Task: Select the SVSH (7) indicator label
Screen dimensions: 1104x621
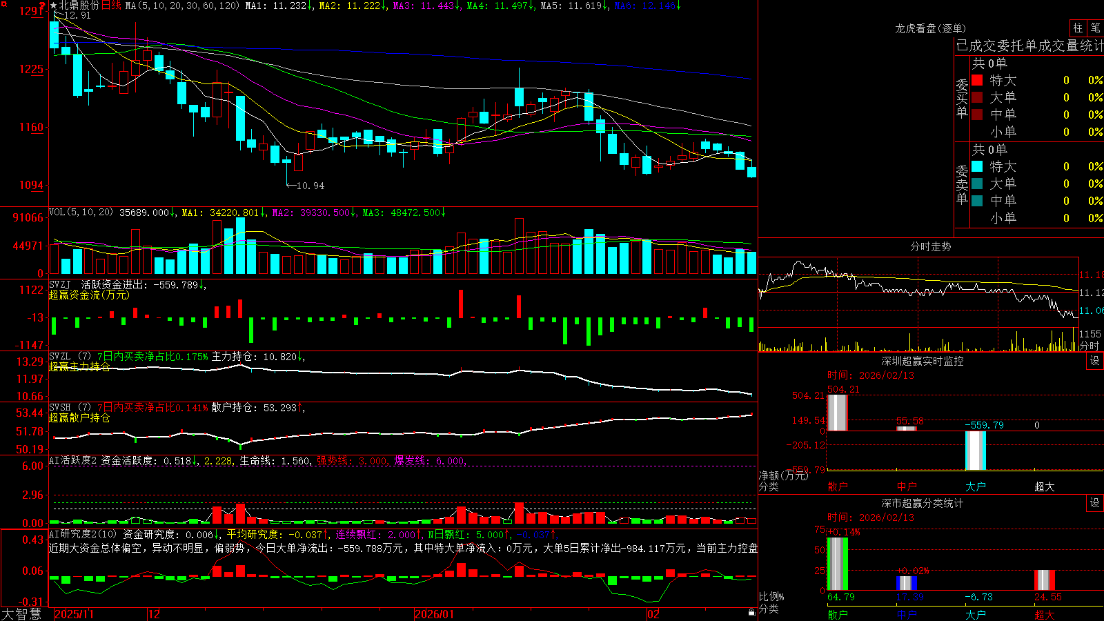Action: [70, 408]
